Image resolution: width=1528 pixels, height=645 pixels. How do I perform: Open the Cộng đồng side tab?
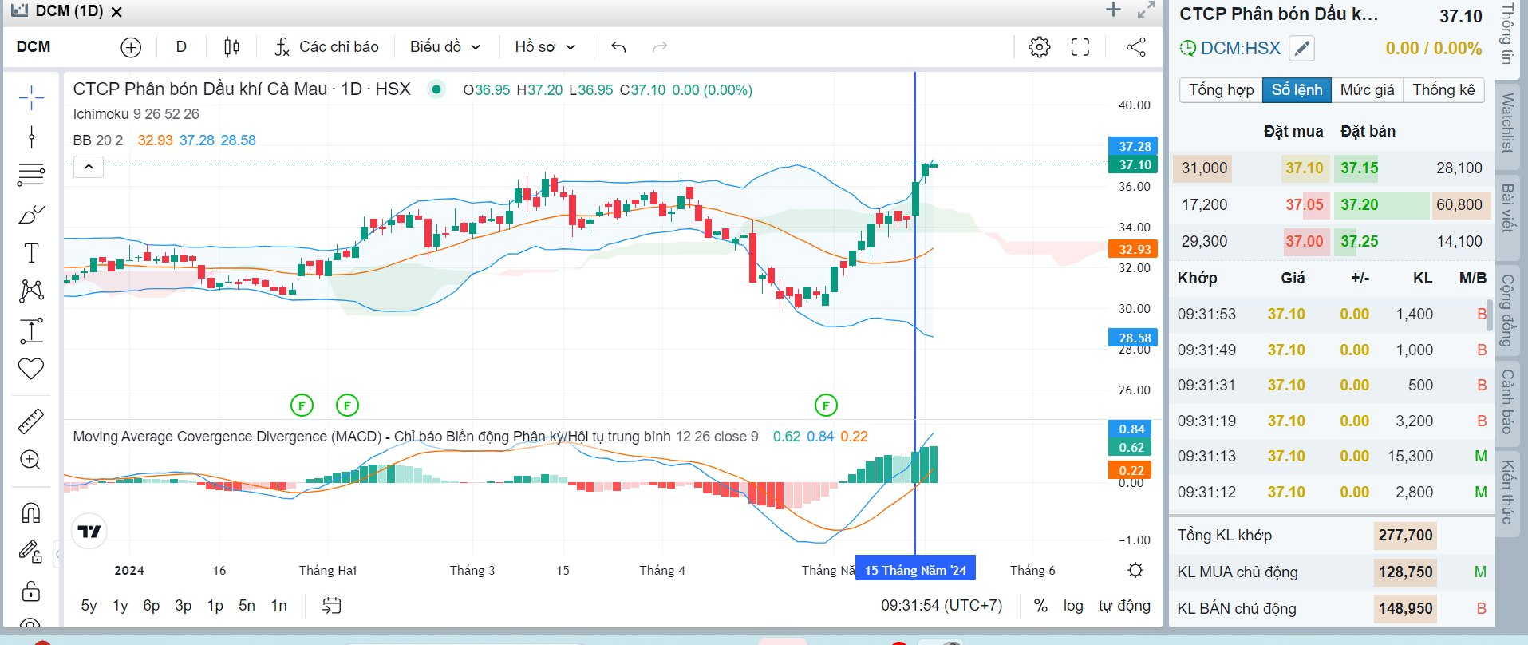1506,310
